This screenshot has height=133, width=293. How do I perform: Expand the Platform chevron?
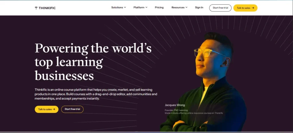(x=146, y=7)
